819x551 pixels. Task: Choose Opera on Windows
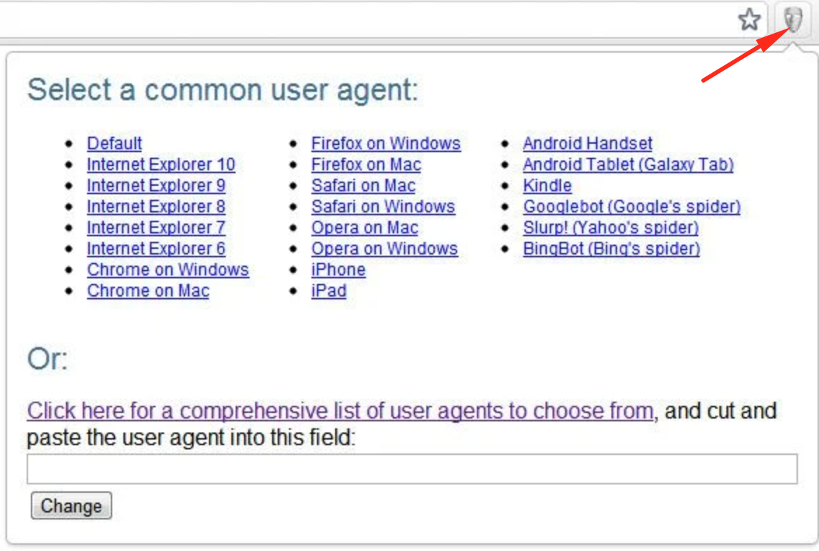384,249
